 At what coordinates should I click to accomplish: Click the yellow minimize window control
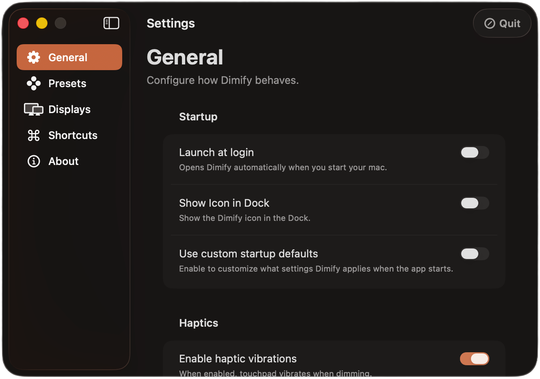42,23
